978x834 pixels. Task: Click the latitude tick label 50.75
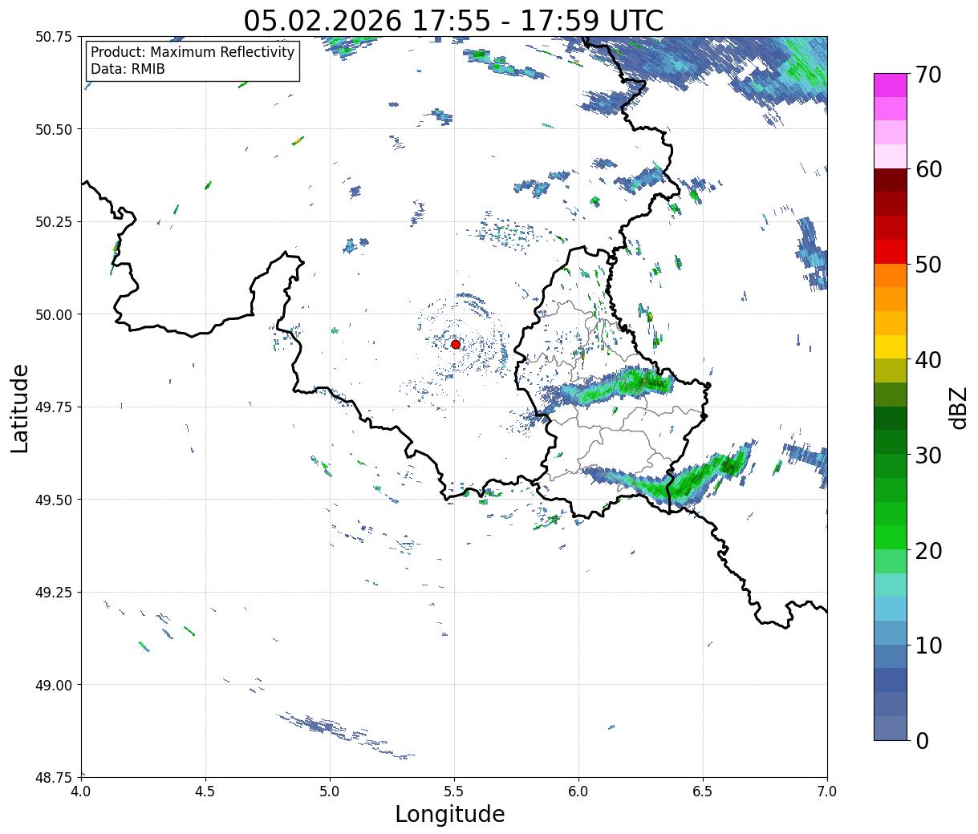click(x=55, y=37)
